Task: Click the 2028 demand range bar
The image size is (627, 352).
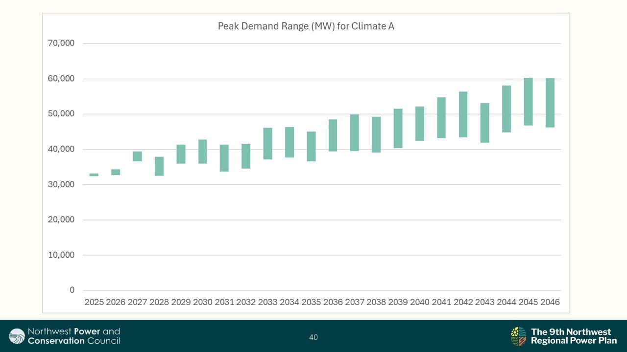Action: tap(159, 166)
